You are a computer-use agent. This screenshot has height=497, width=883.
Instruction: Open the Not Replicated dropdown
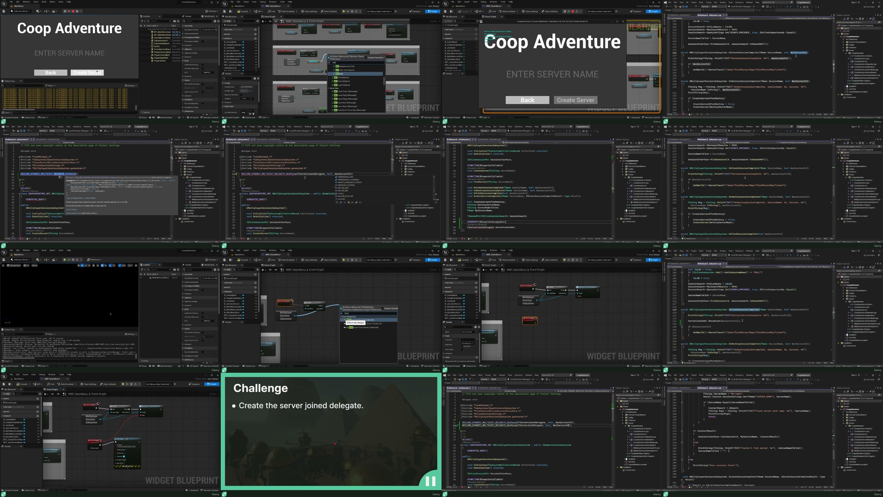[467, 343]
